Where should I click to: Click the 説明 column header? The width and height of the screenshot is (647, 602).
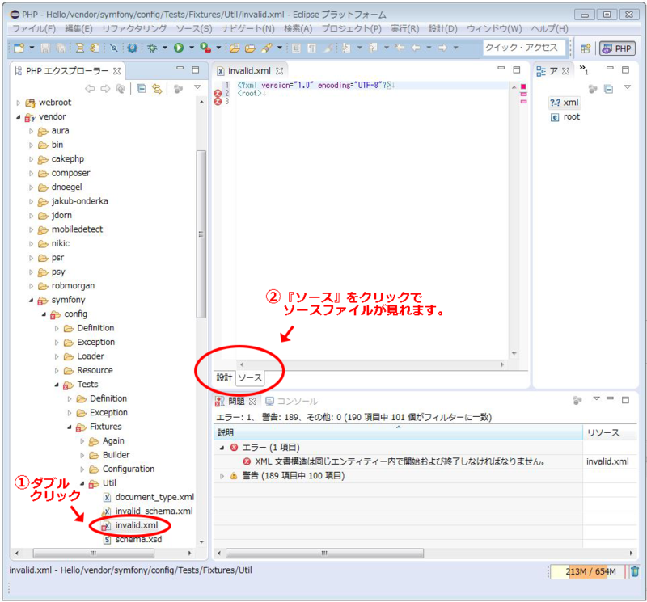click(398, 432)
